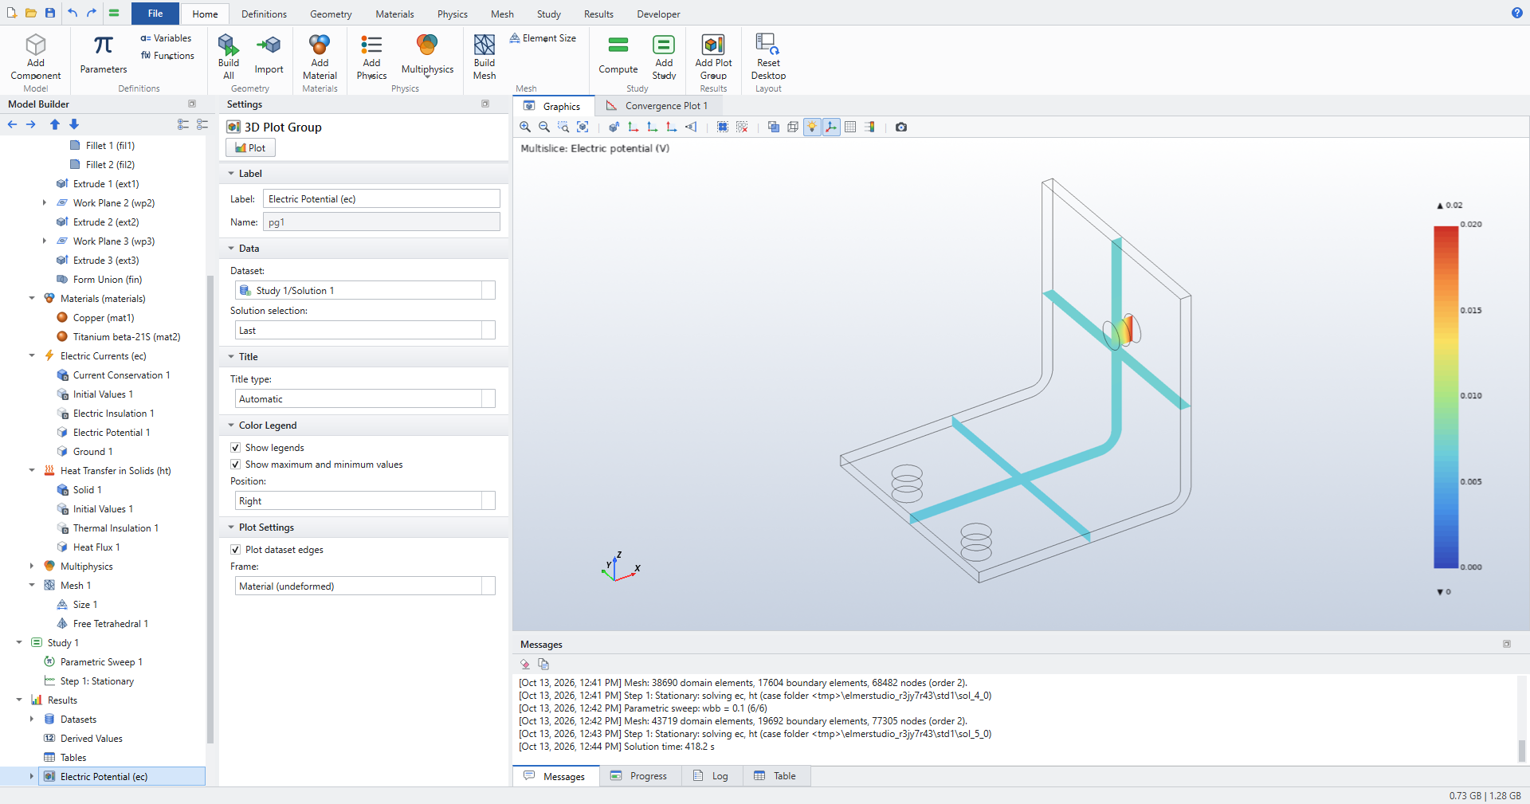This screenshot has height=804, width=1530.
Task: Open the Title type dropdown
Action: pyautogui.click(x=365, y=399)
